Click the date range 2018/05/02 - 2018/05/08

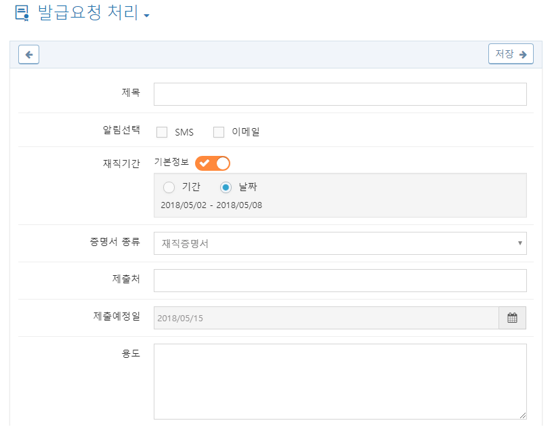pos(211,205)
